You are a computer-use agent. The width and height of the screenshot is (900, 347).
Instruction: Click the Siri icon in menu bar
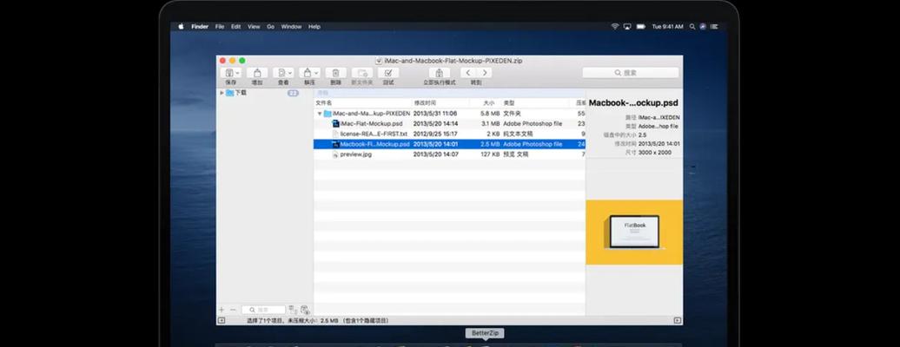[x=703, y=26]
